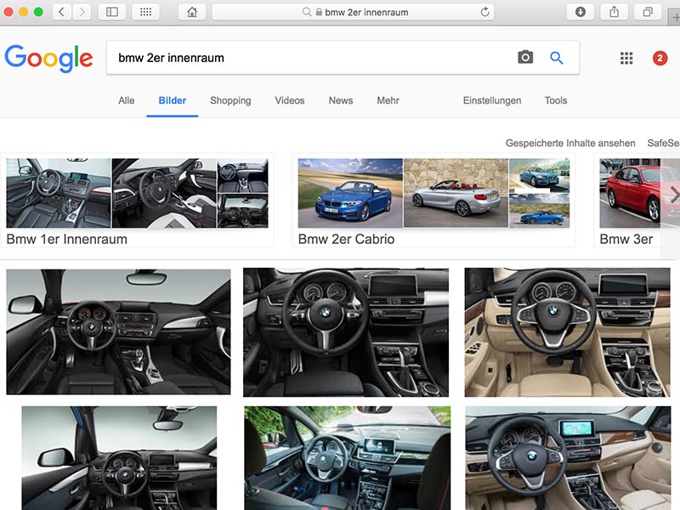Switch to the Alle tab
The height and width of the screenshot is (510, 680).
tap(126, 100)
